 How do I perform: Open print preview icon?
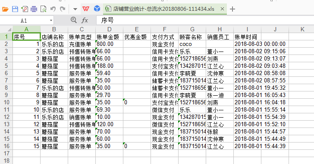click(x=43, y=9)
